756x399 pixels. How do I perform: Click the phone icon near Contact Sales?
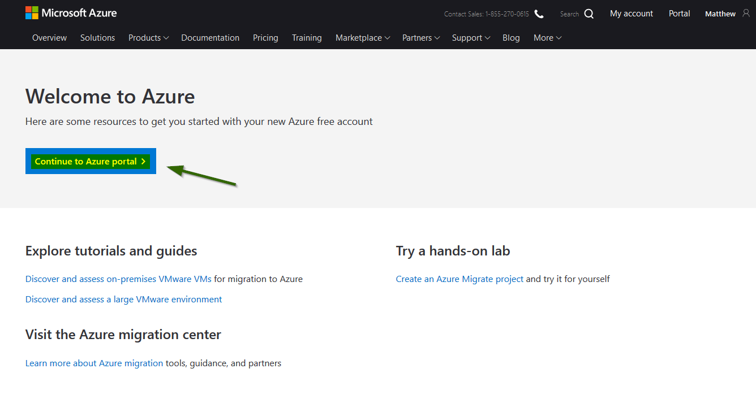point(538,13)
